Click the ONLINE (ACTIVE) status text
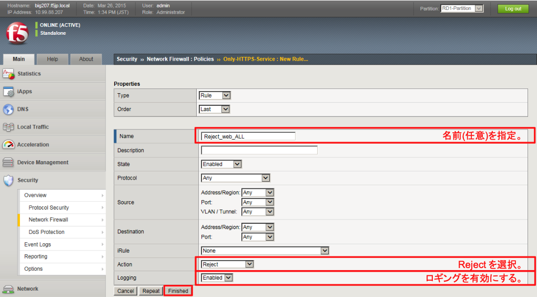Image resolution: width=537 pixels, height=297 pixels. pos(60,25)
